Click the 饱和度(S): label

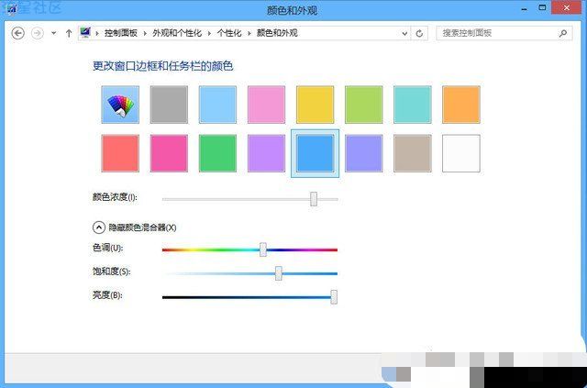[x=111, y=272]
